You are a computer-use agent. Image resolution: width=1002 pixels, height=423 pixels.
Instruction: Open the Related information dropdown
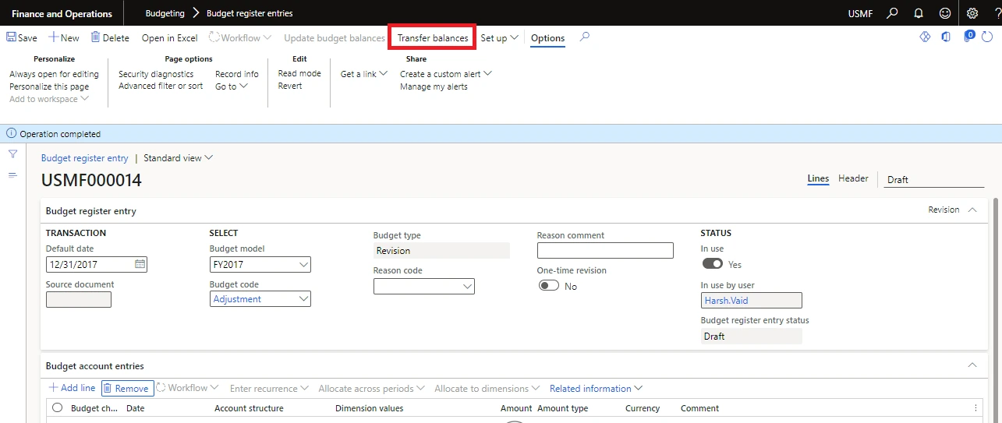tap(596, 388)
